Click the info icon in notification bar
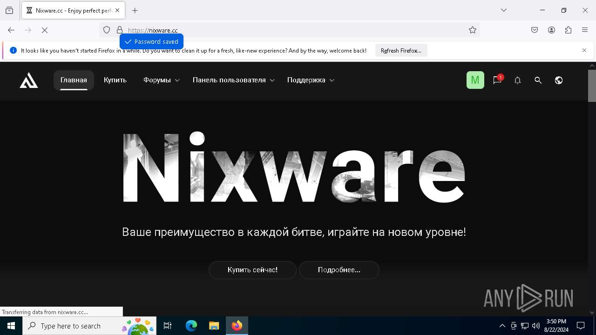 13,50
